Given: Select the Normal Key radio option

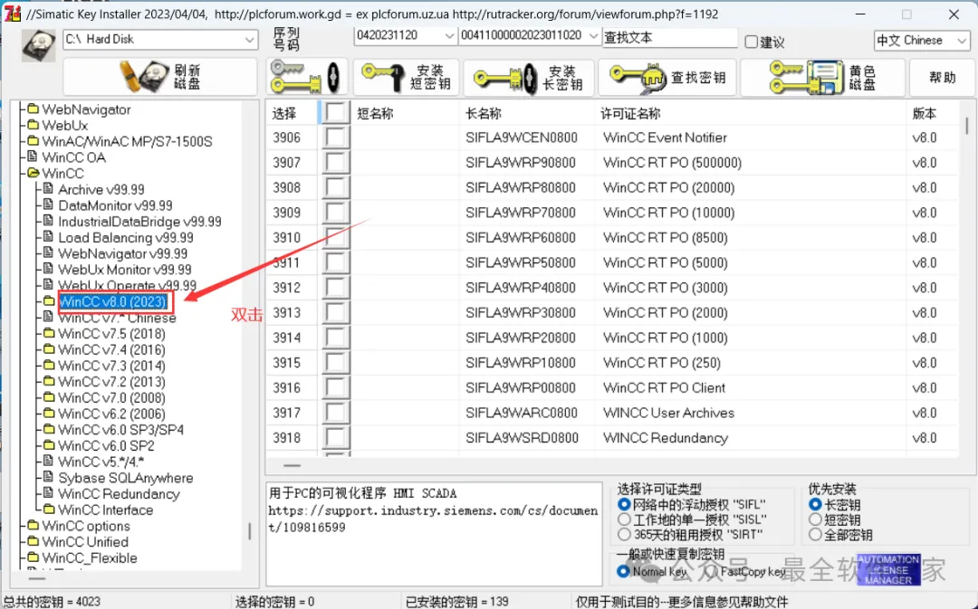Looking at the screenshot, I should tap(622, 571).
